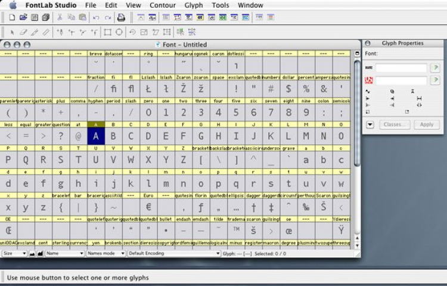The width and height of the screenshot is (447, 286).
Task: Open the Contour menu
Action: (x=163, y=5)
